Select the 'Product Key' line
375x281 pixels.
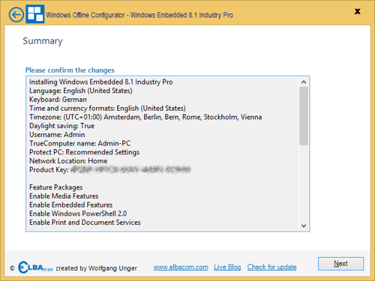tap(110, 169)
